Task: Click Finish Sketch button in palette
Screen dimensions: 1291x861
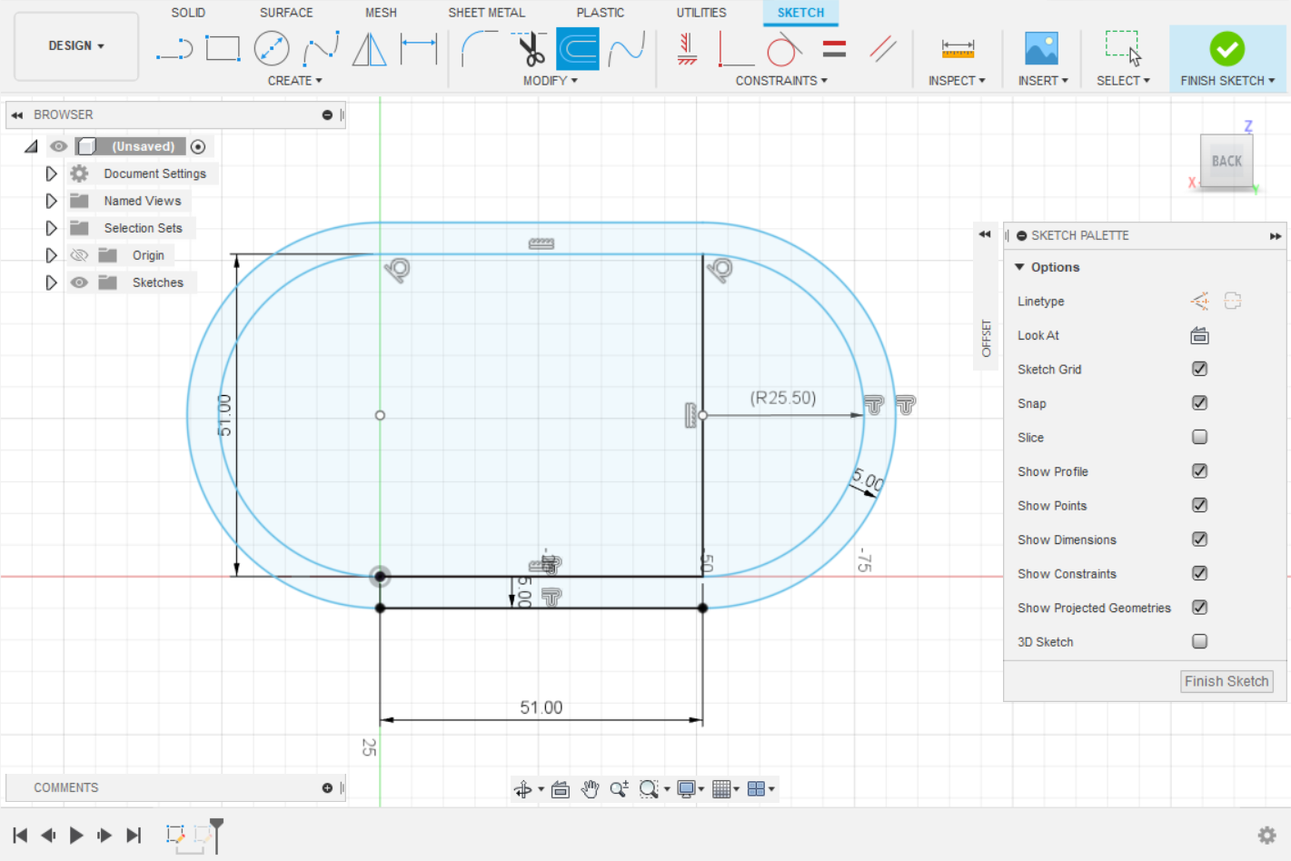Action: pyautogui.click(x=1226, y=681)
